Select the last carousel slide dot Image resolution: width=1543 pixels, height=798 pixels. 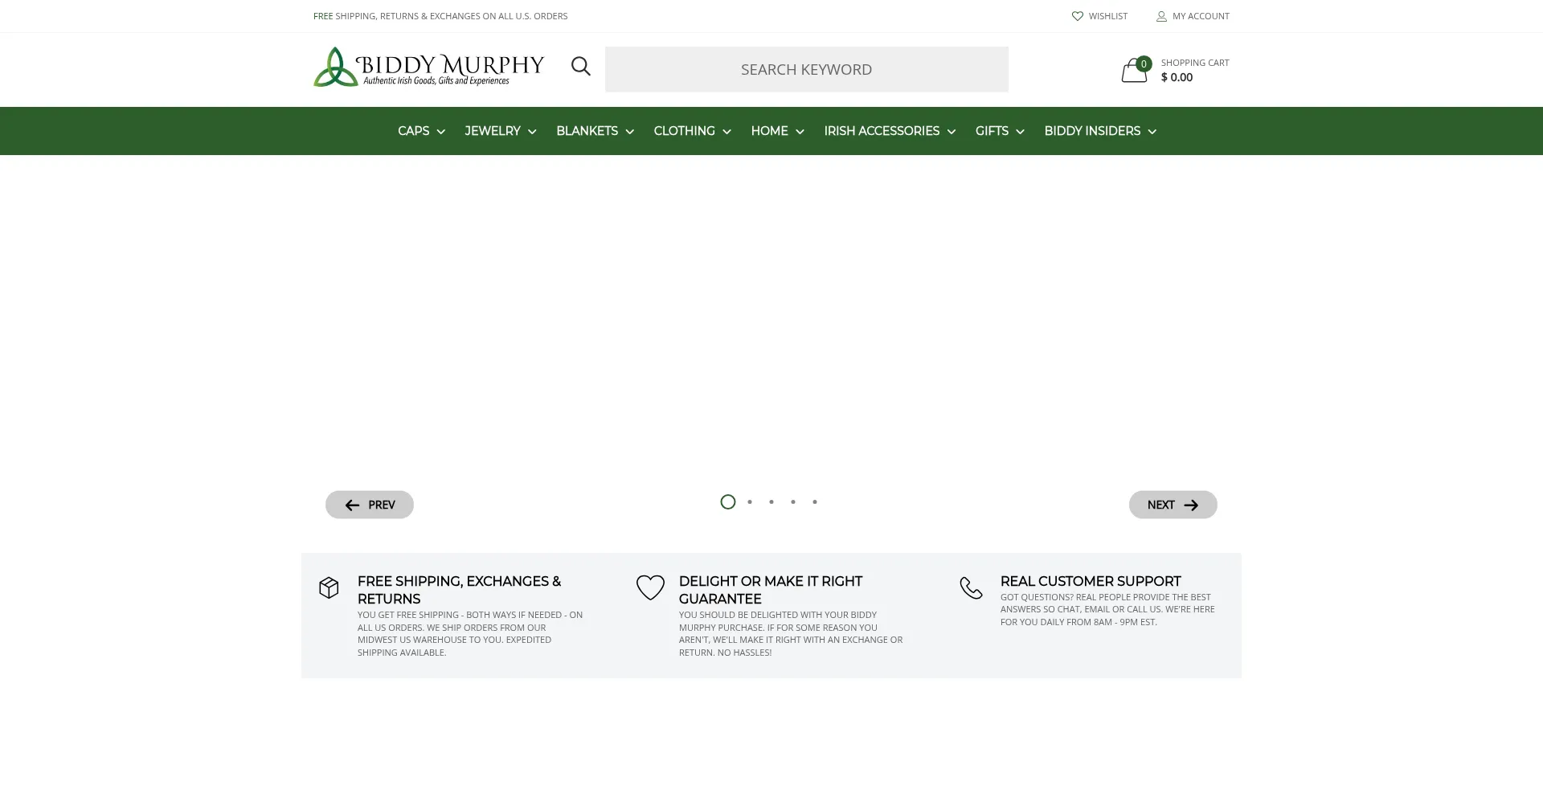coord(815,502)
